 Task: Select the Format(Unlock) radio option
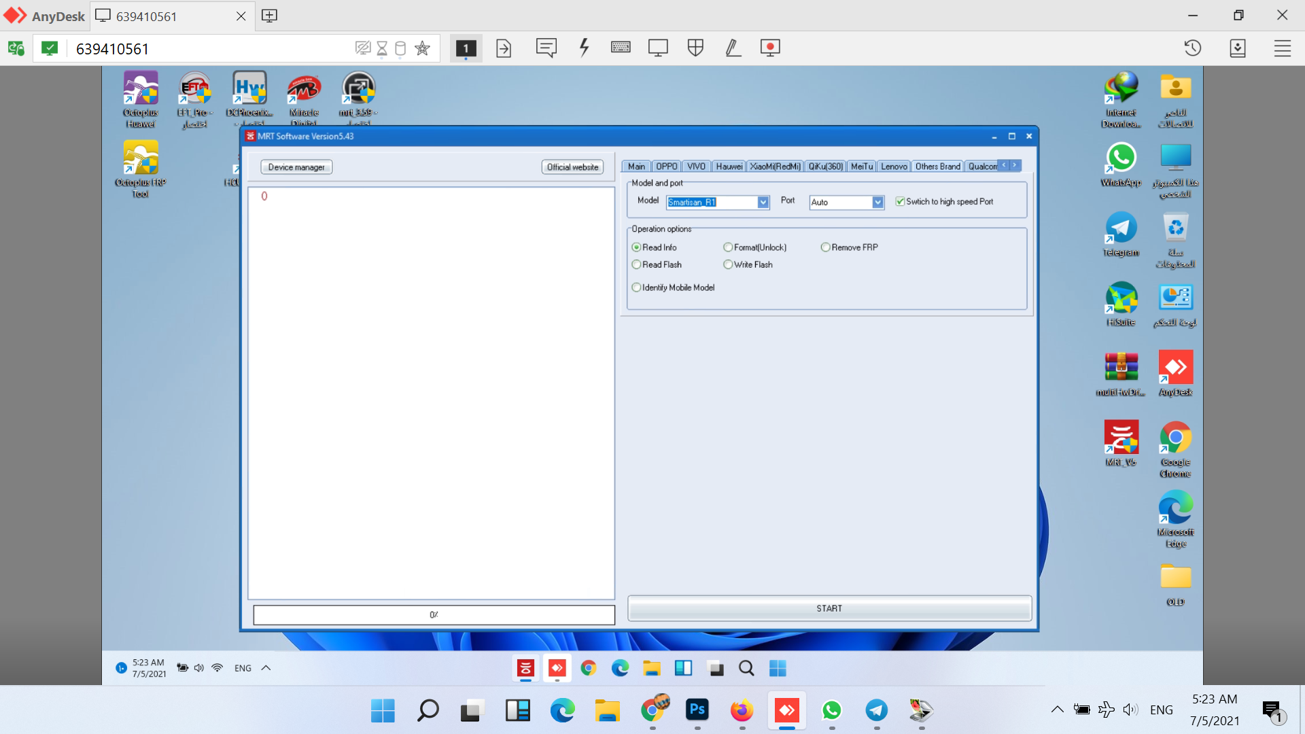click(728, 247)
